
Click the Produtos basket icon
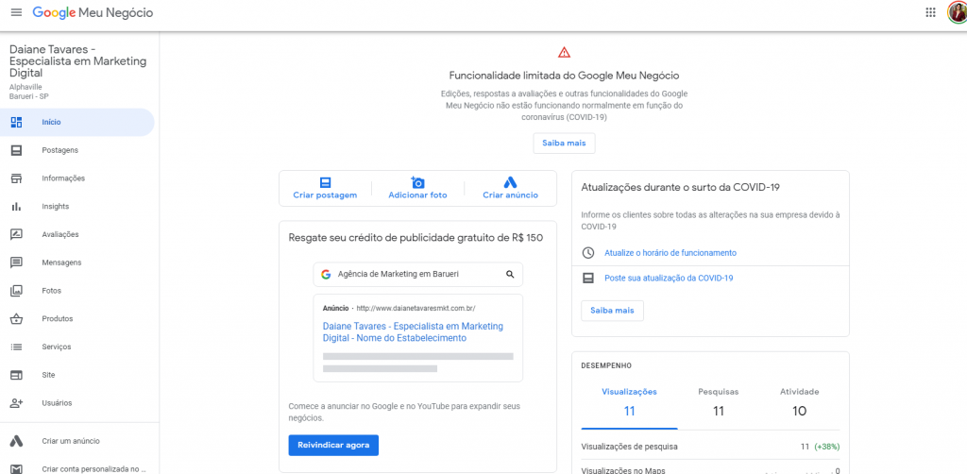[17, 318]
